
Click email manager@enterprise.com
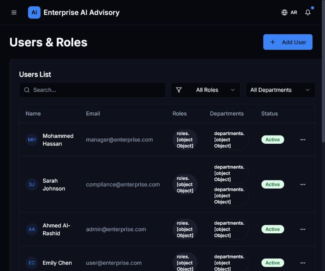tap(119, 140)
